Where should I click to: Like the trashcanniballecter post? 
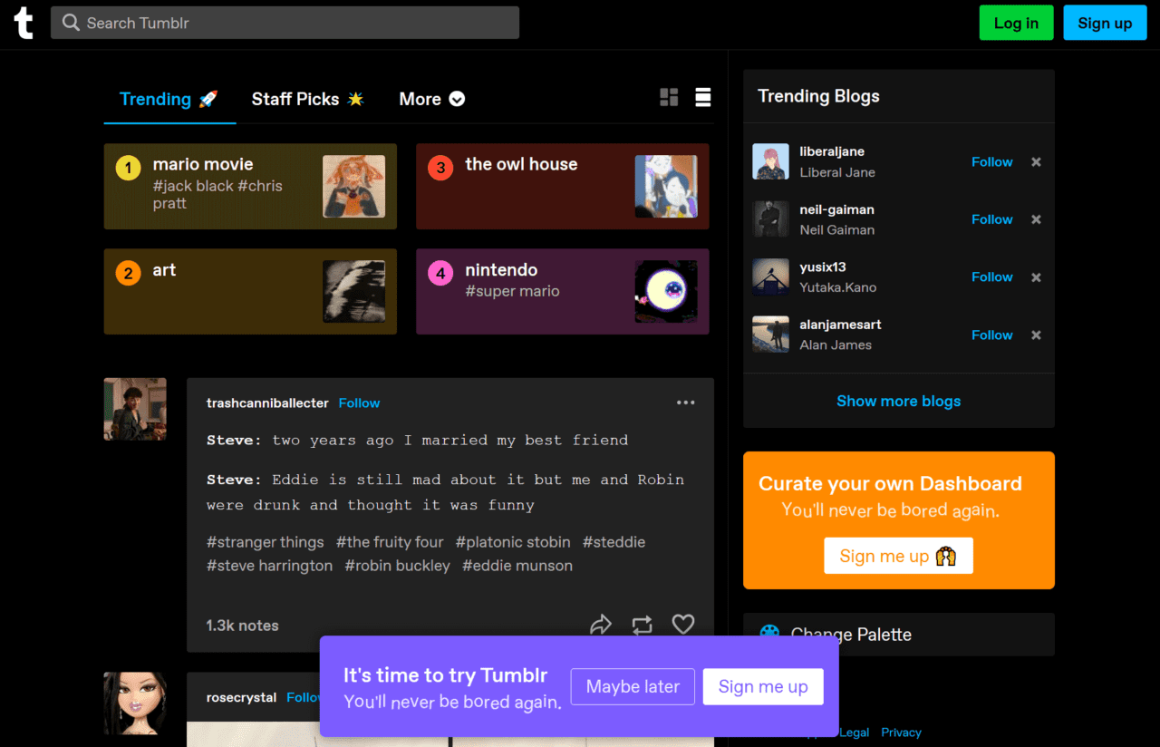683,624
